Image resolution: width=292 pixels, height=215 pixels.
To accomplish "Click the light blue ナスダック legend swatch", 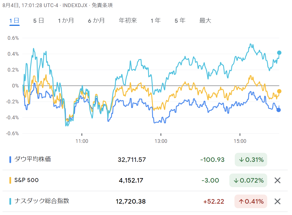I will click(10, 201).
